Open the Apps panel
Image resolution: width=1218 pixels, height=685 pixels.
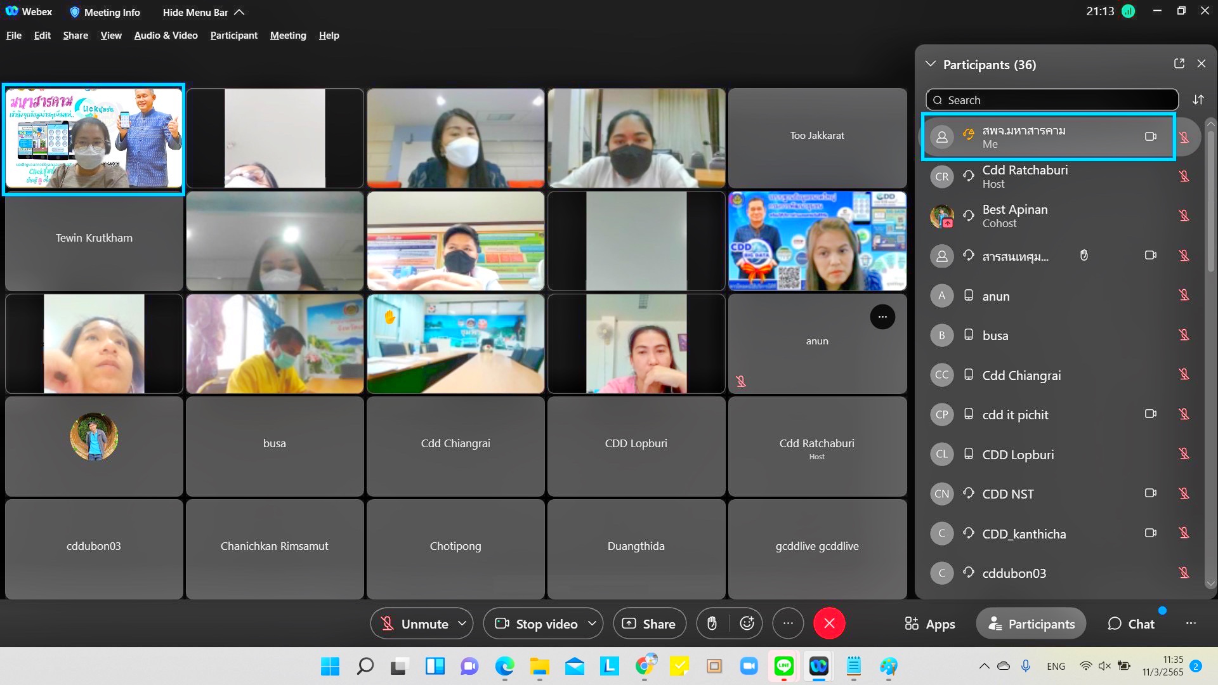(x=930, y=624)
